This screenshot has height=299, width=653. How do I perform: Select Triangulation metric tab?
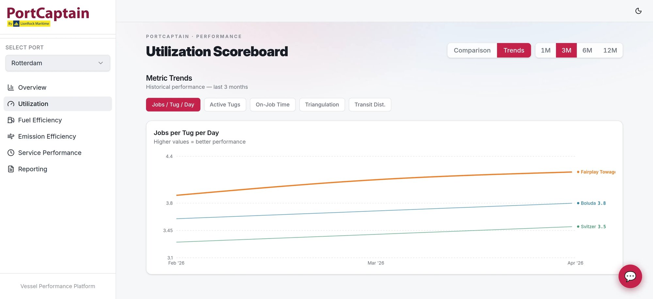coord(322,104)
